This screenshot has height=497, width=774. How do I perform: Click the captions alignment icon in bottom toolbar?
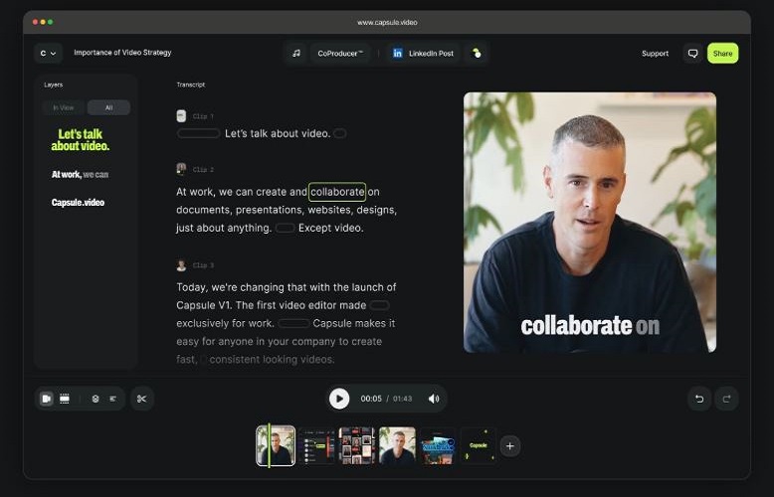pos(113,399)
